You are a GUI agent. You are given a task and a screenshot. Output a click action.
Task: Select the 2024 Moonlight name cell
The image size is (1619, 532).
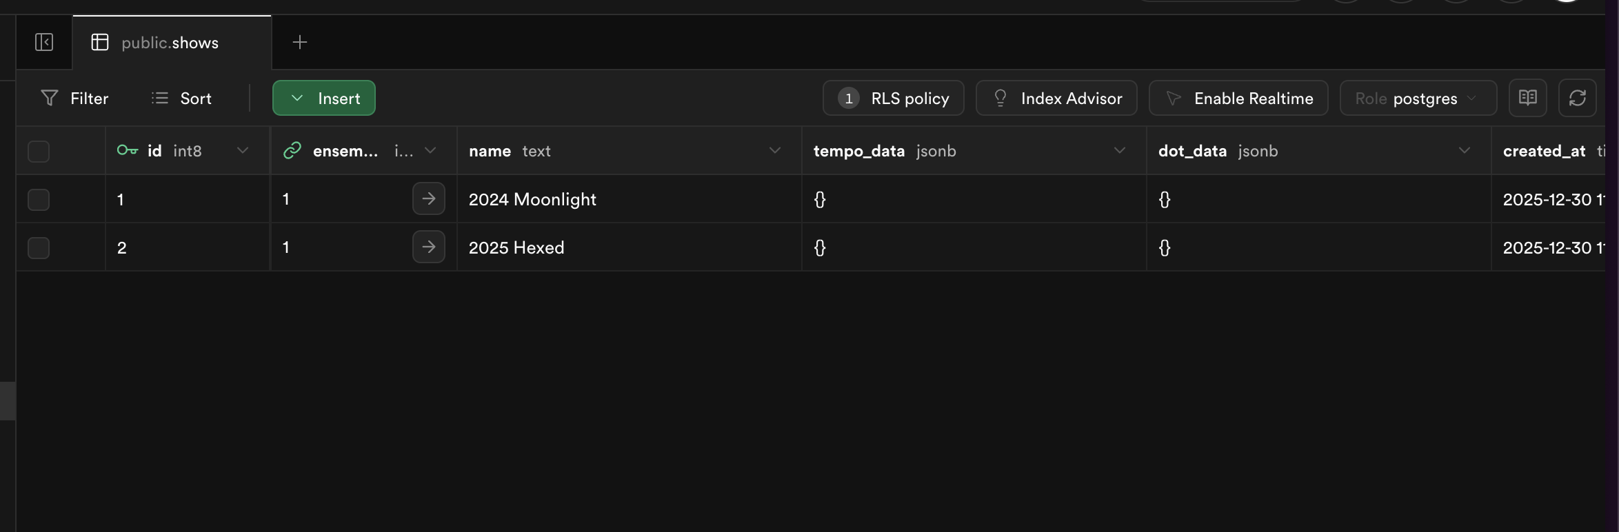pos(532,200)
